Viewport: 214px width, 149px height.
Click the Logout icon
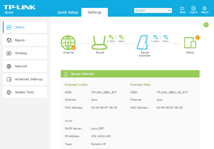pos(193,8)
